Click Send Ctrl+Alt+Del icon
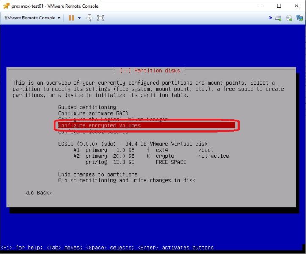This screenshot has height=254, width=306. (x=89, y=18)
